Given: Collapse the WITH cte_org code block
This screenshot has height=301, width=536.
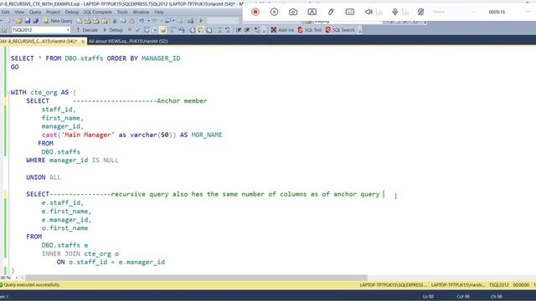Looking at the screenshot, I should (8, 93).
